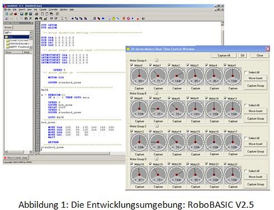
Task: Click the New file icon in top toolbar
Action: coord(7,14)
